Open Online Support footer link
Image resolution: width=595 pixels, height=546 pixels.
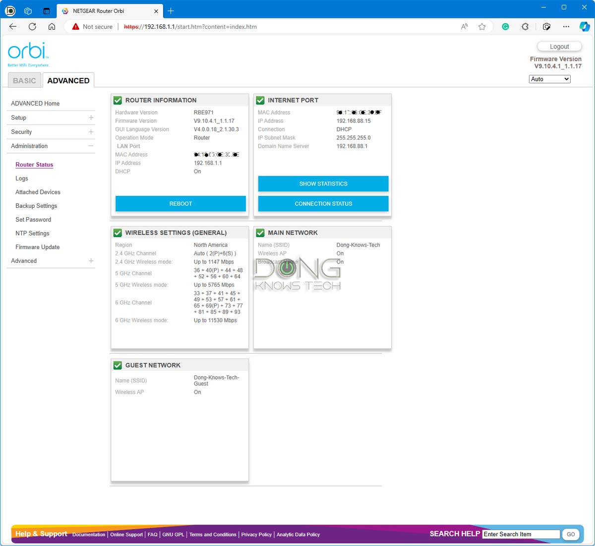pos(126,535)
